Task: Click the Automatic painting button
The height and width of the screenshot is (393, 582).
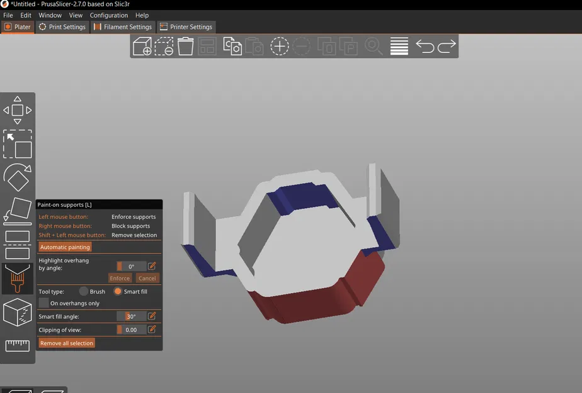Action: [65, 247]
